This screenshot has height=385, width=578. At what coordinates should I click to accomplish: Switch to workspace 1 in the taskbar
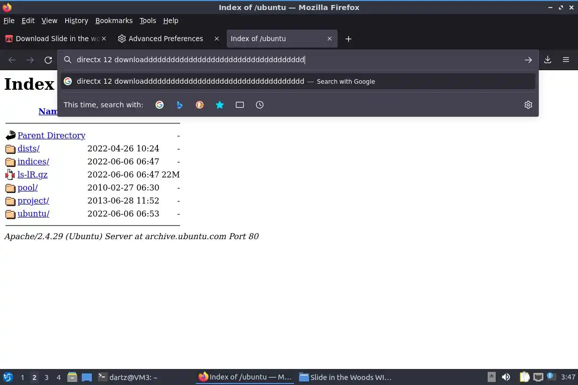23,377
